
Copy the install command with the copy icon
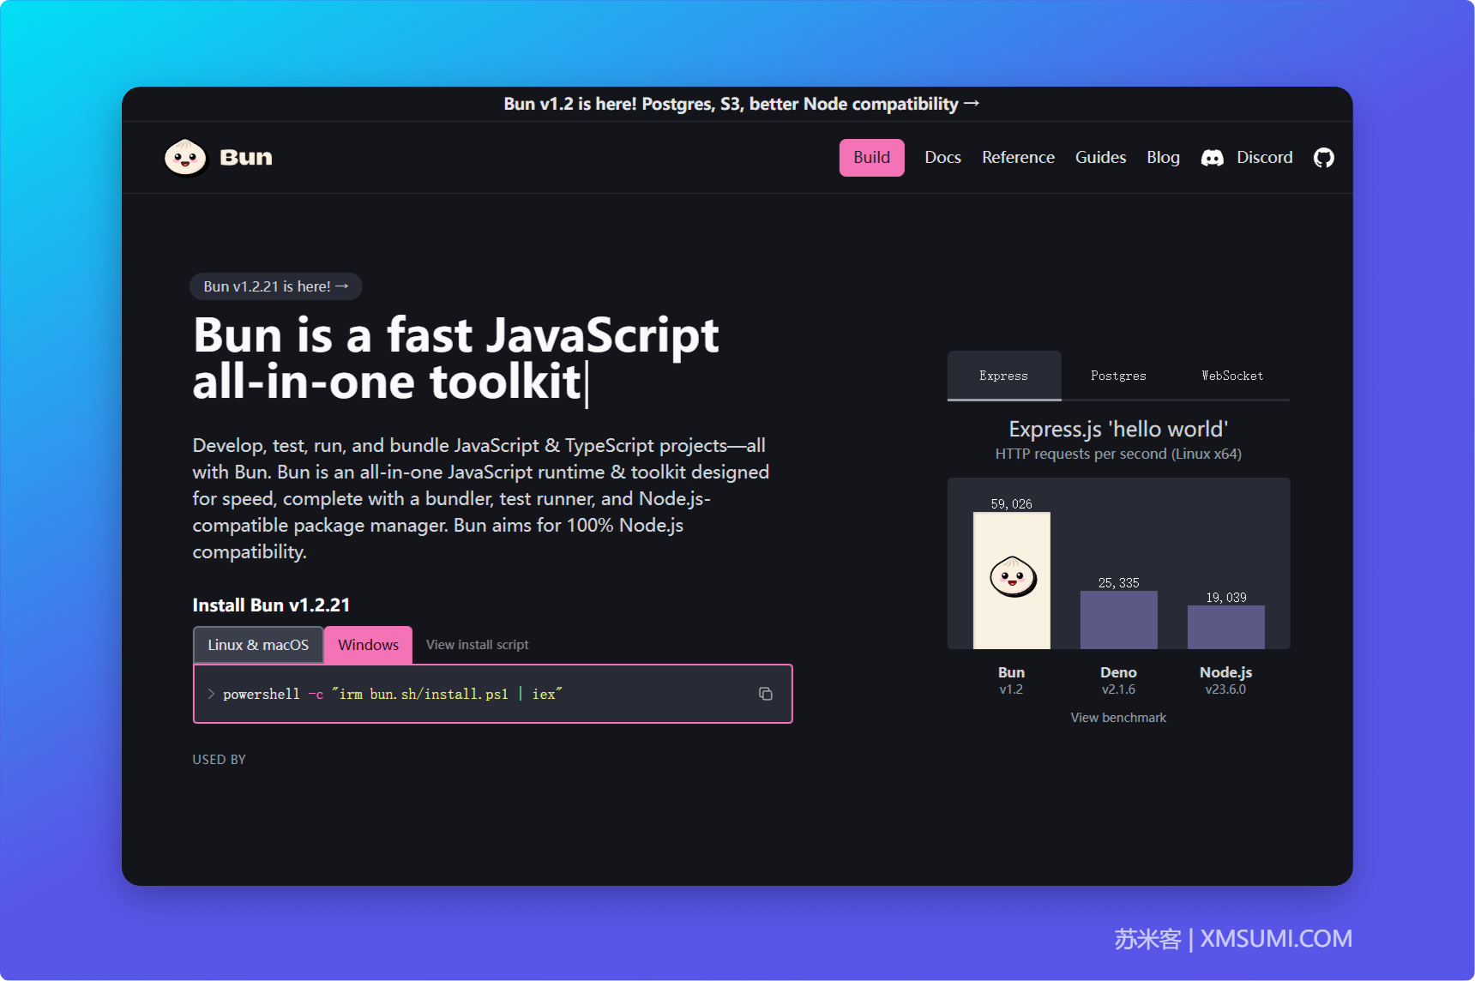[766, 694]
